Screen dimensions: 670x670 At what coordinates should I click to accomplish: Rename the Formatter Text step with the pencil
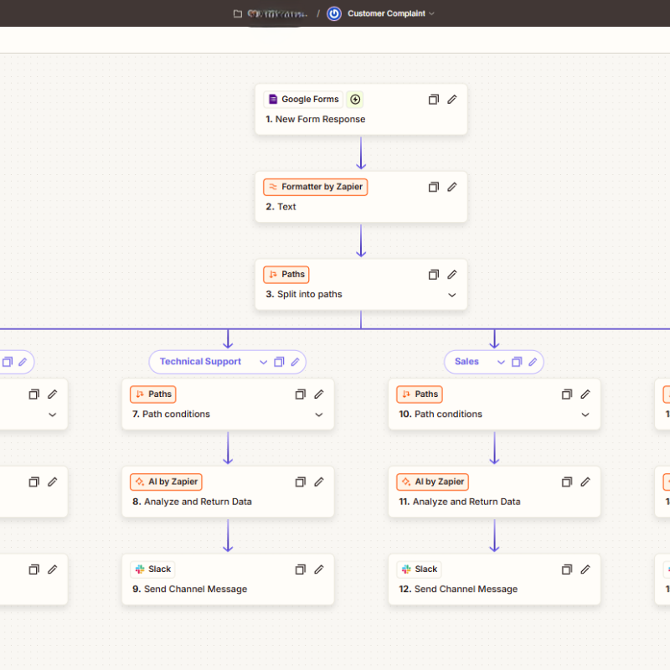(x=452, y=187)
